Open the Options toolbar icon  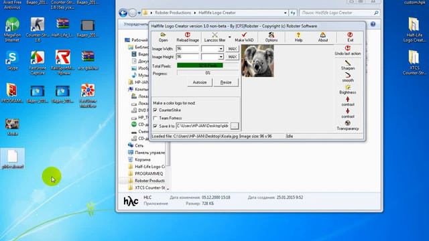pos(271,35)
